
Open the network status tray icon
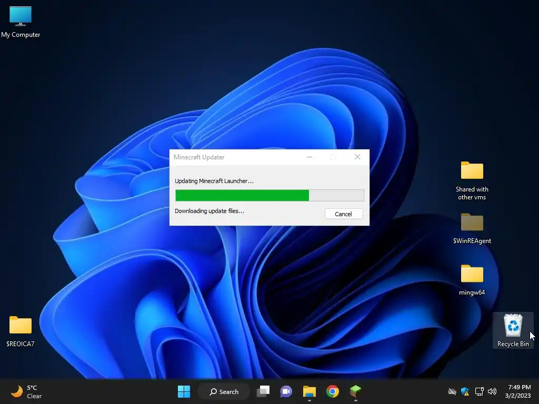coord(479,391)
